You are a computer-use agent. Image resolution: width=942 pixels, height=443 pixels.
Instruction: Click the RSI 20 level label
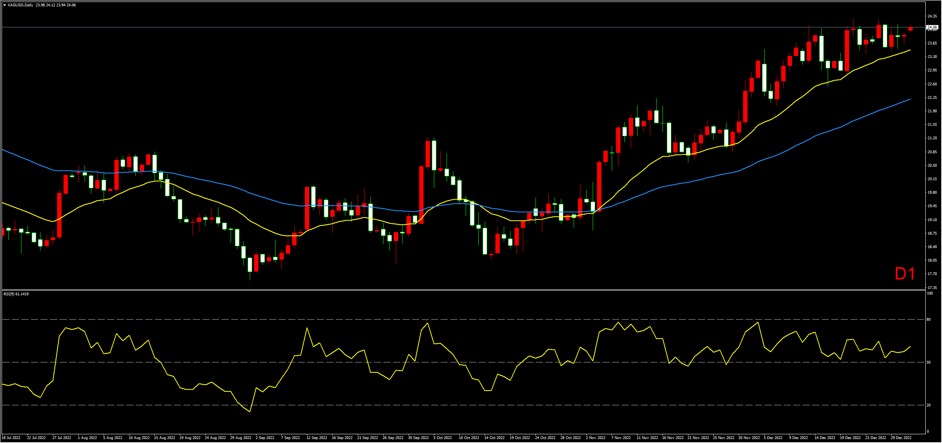coord(929,405)
